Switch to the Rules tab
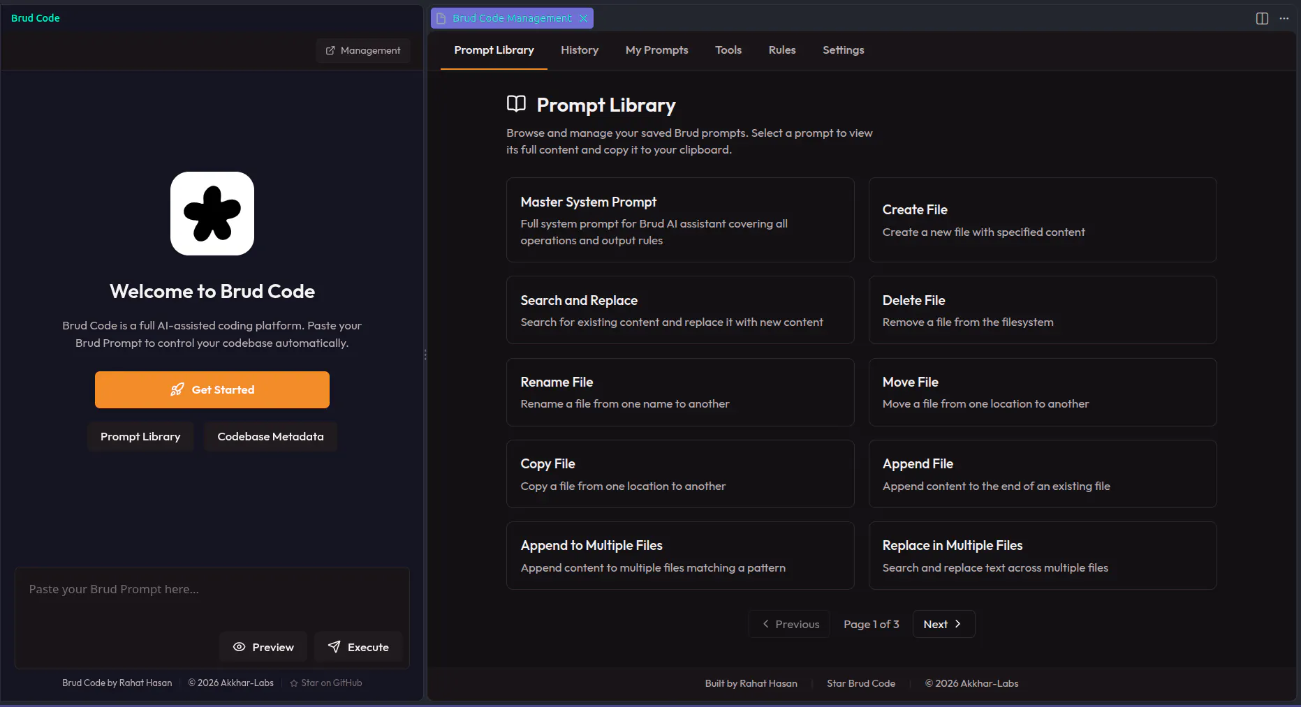 point(782,50)
